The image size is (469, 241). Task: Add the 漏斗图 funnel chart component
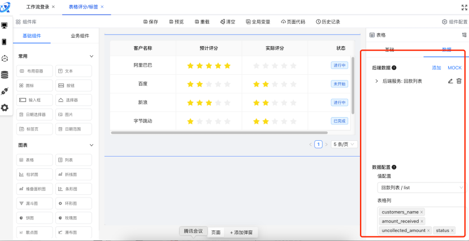[x=34, y=203]
